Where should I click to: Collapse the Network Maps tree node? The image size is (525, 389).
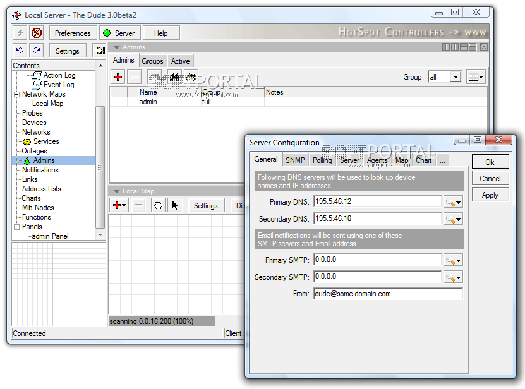(16, 94)
